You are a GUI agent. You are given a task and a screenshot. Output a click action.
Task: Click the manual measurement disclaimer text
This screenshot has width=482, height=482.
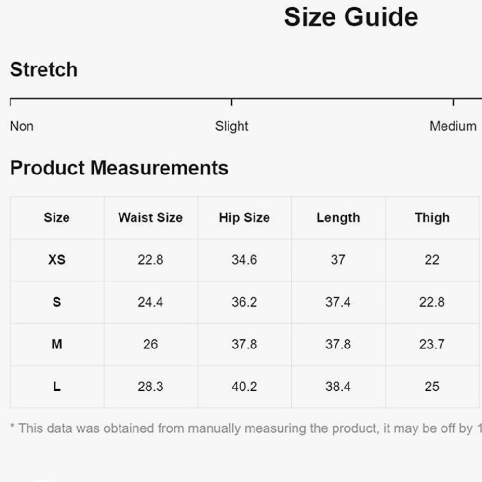pyautogui.click(x=246, y=428)
